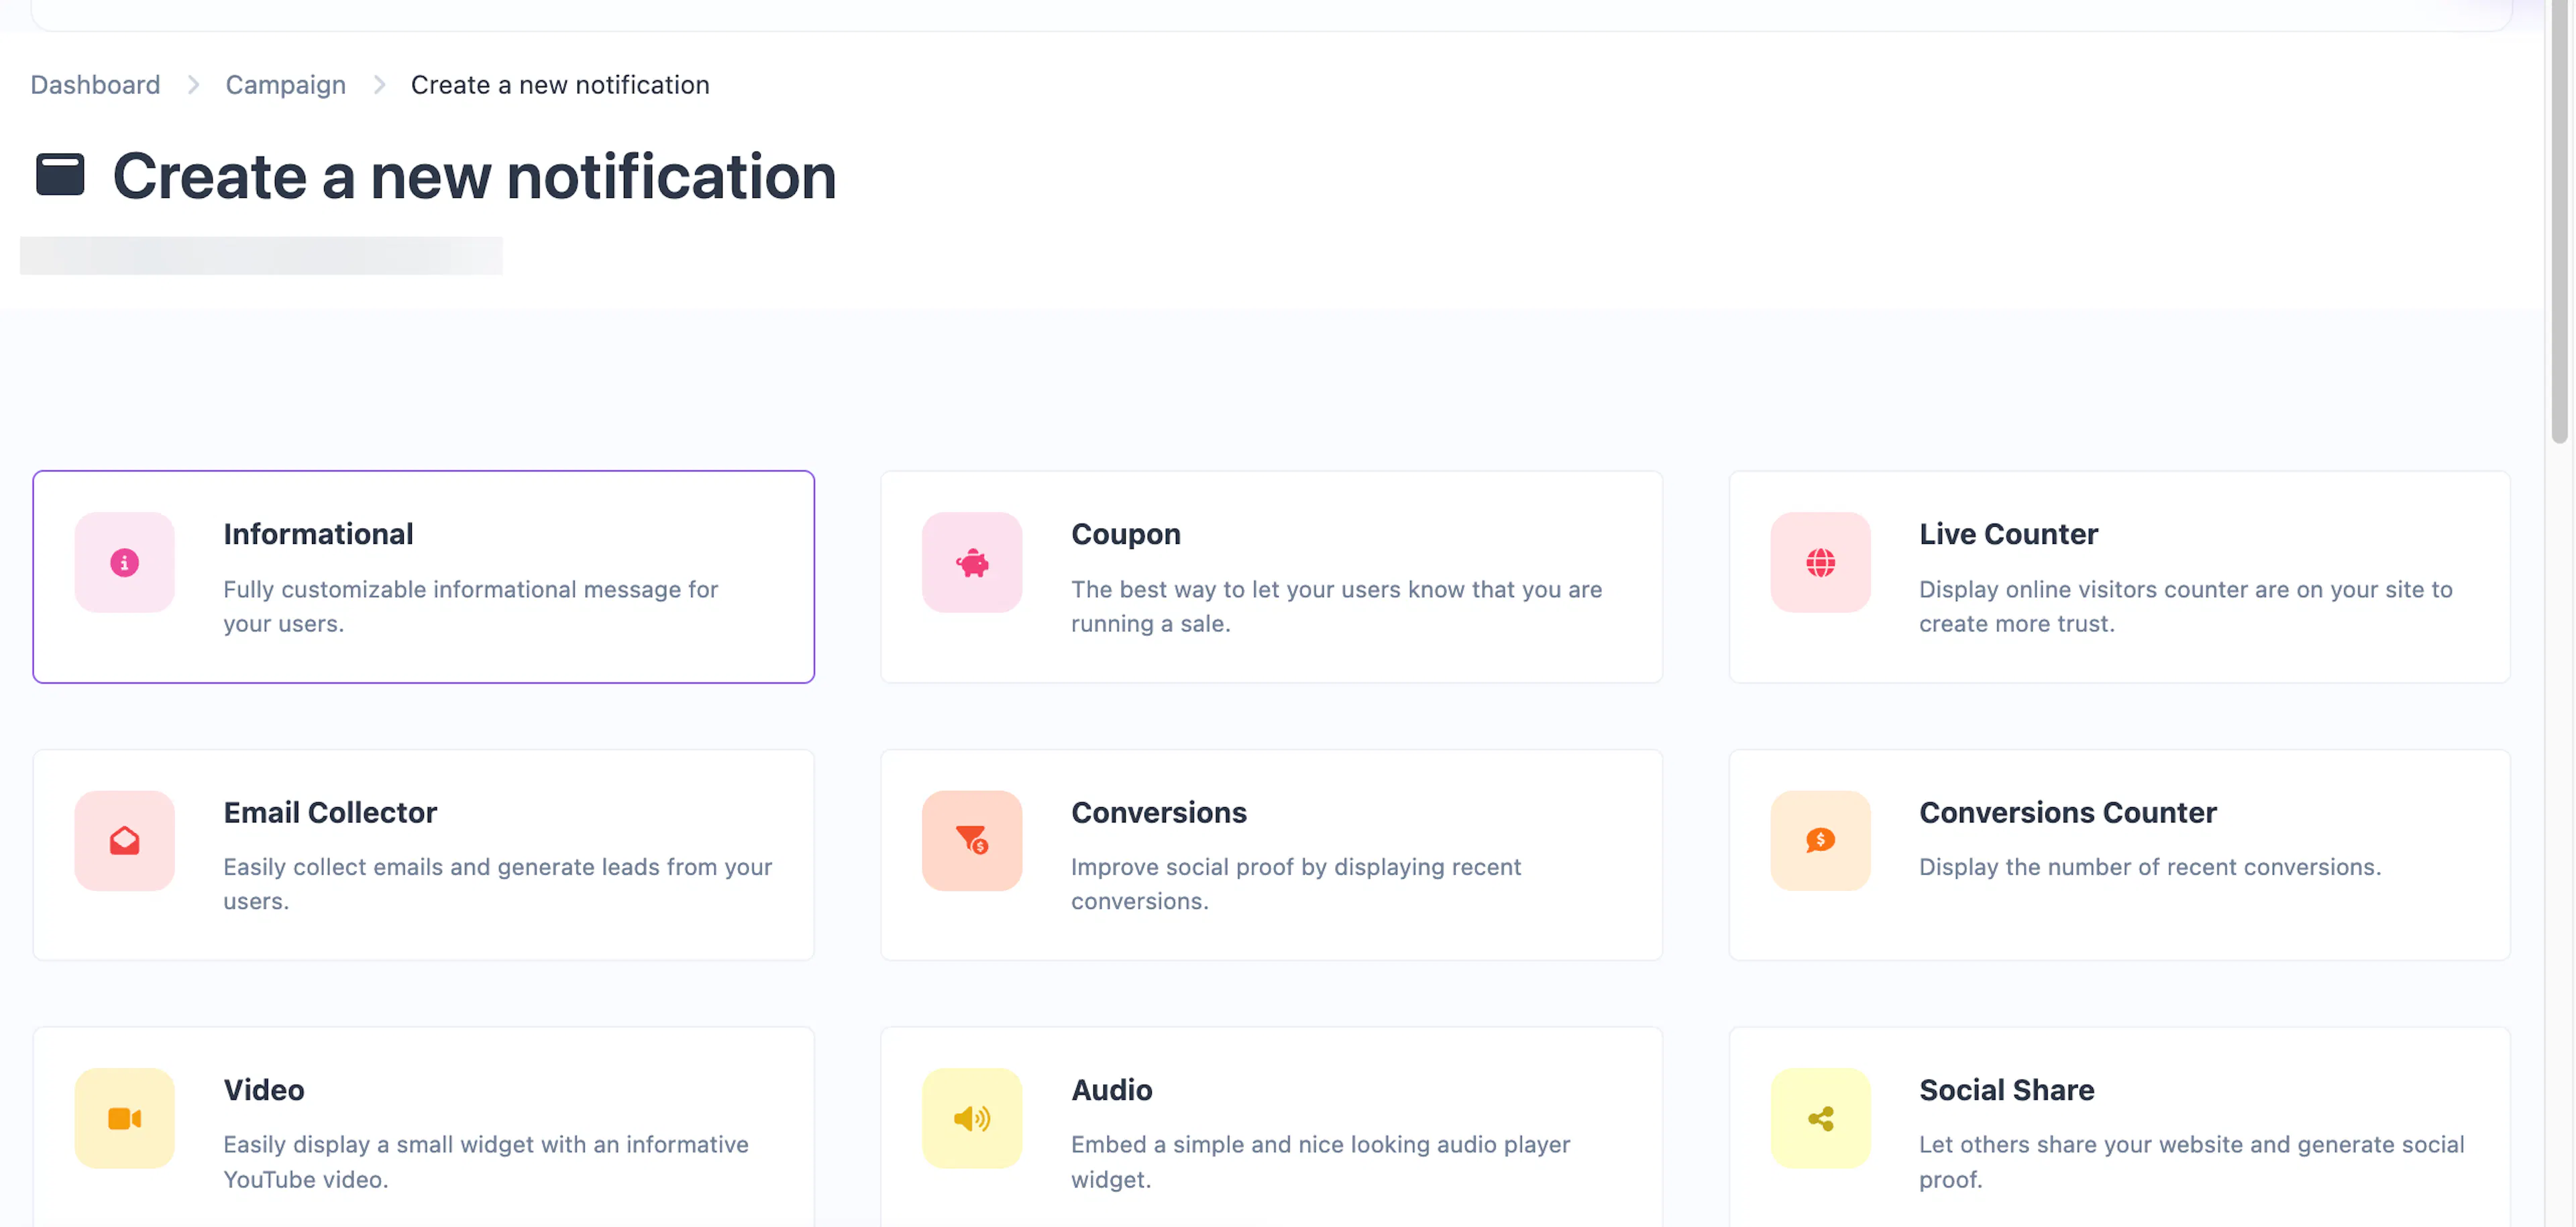Click 'Embed a simple and nice looking' text

click(1320, 1161)
